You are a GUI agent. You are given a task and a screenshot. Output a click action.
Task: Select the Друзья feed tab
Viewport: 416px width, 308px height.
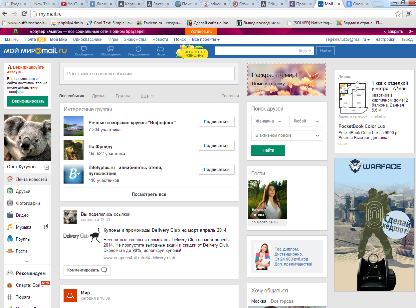point(99,96)
